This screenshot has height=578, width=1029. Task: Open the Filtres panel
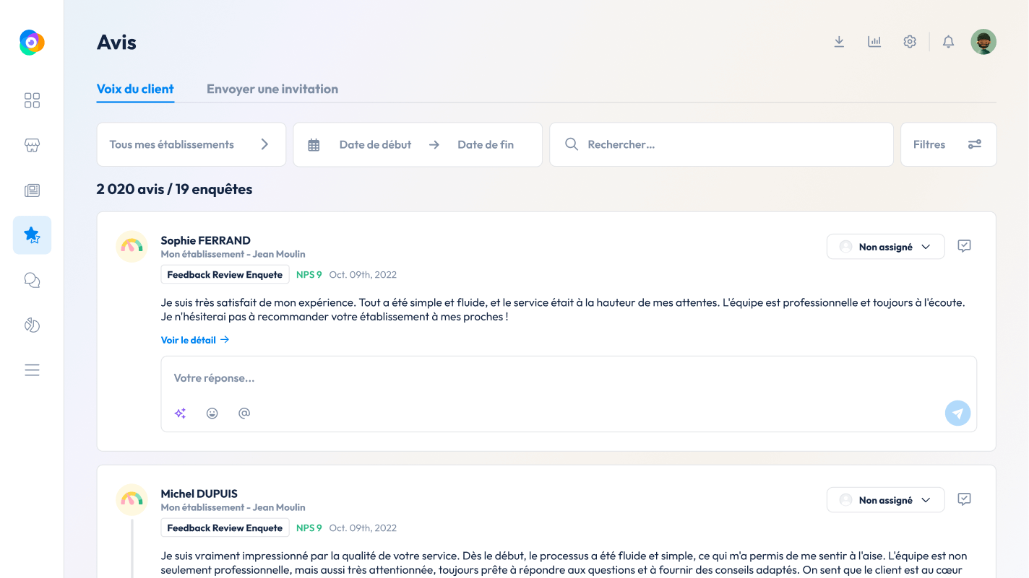948,144
